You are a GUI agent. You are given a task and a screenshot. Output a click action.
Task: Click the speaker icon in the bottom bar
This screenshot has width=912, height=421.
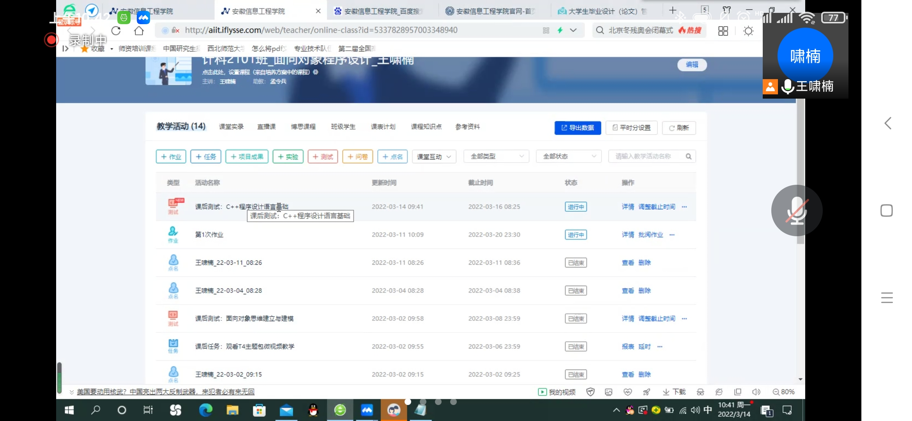[x=756, y=392]
